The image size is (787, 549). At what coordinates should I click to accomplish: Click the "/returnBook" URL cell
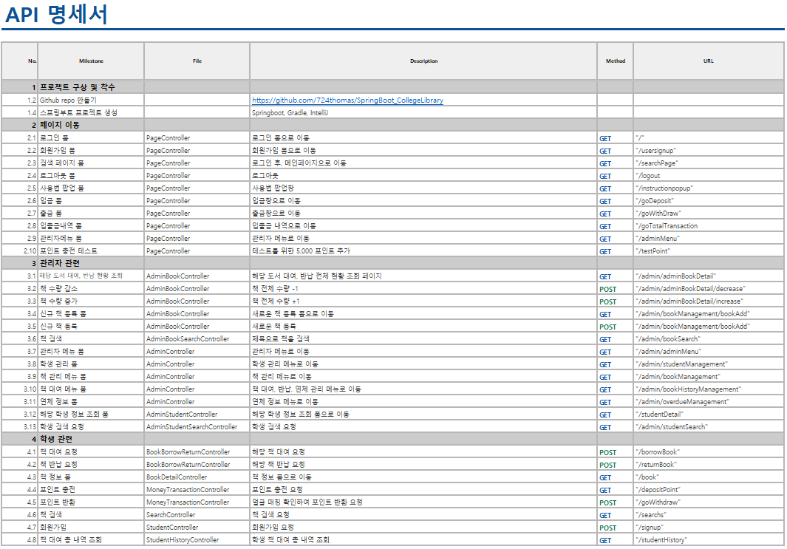708,464
